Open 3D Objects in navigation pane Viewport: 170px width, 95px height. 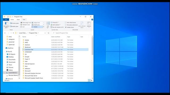point(11,54)
